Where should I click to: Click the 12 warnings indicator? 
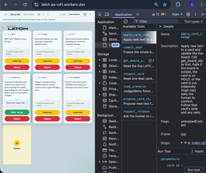[x=155, y=14]
